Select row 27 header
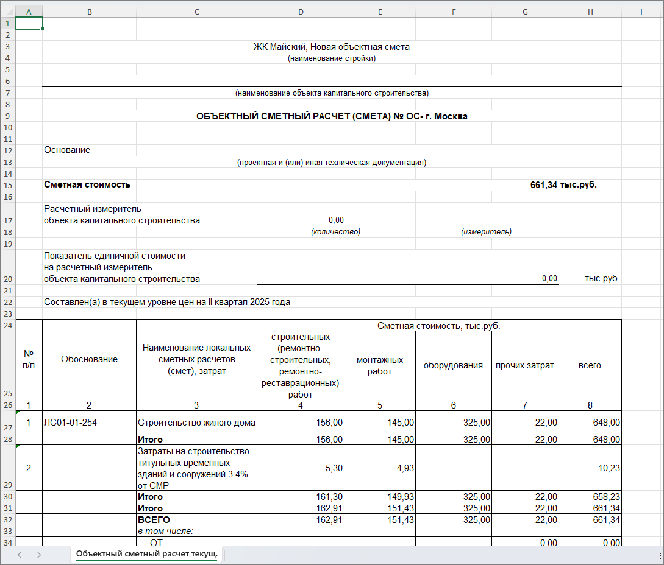 pyautogui.click(x=7, y=422)
